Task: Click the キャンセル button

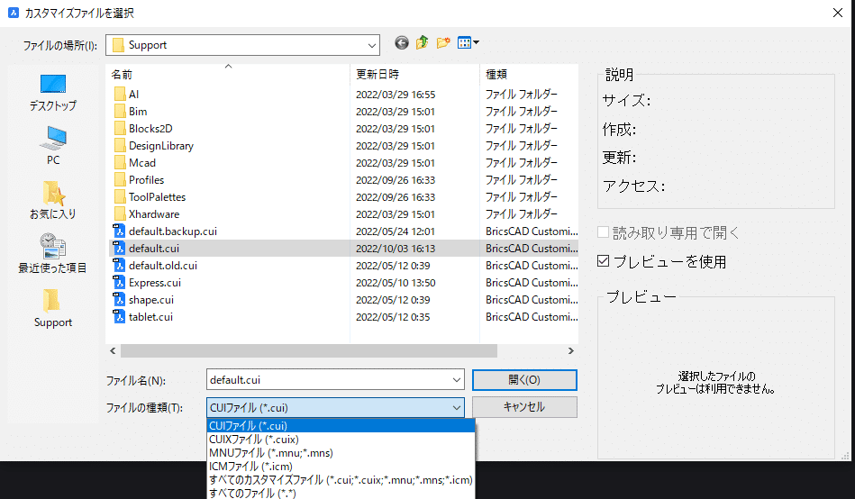Action: pyautogui.click(x=524, y=407)
